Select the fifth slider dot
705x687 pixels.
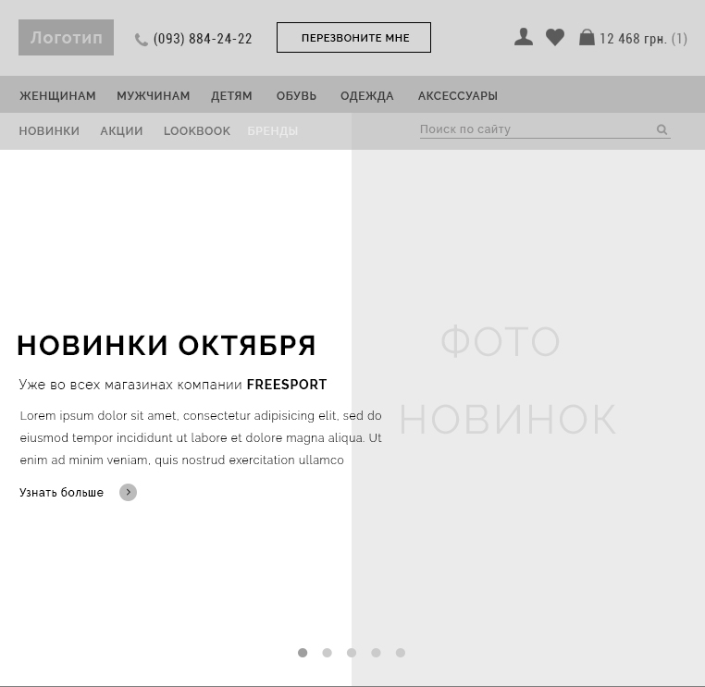(x=401, y=653)
